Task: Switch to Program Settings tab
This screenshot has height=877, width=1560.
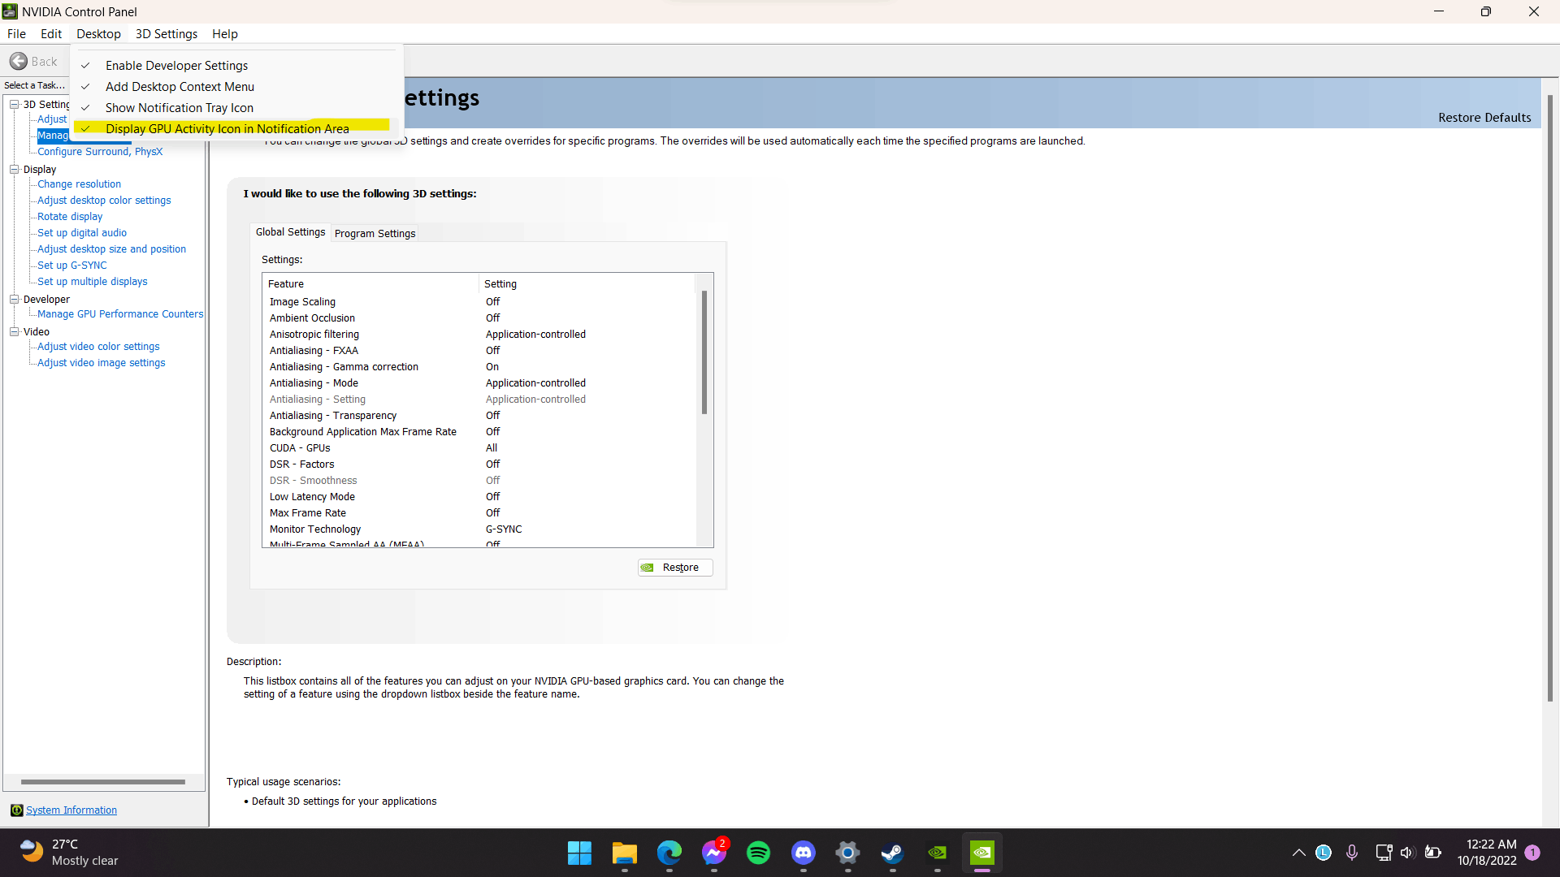Action: click(x=375, y=233)
